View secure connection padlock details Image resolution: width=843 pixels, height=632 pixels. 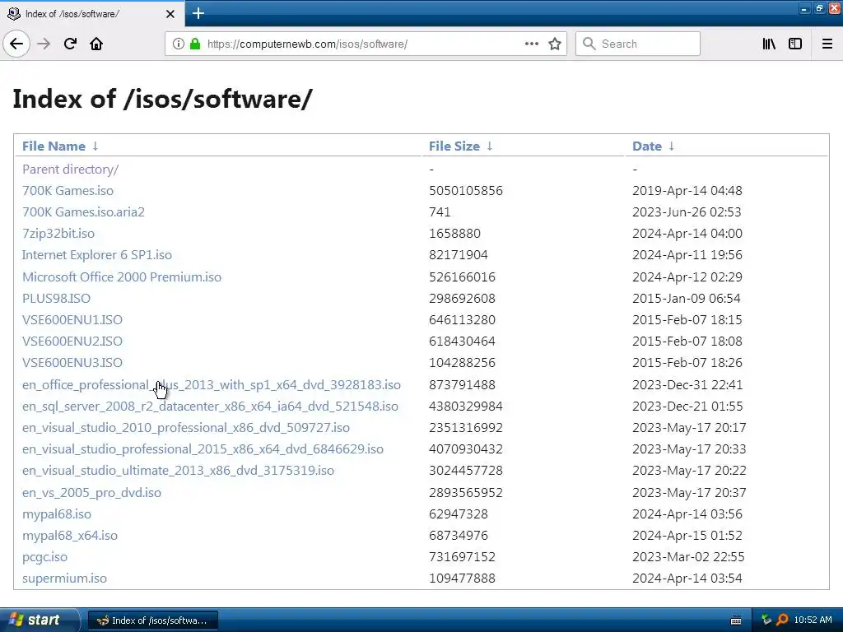pos(195,44)
